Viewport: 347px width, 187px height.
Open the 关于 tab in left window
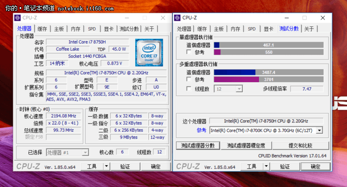click(x=149, y=29)
